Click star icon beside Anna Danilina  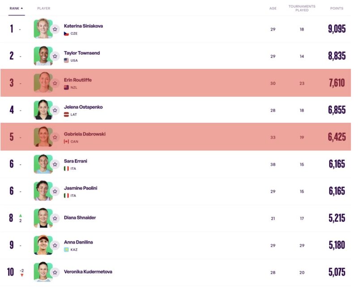[55, 246]
